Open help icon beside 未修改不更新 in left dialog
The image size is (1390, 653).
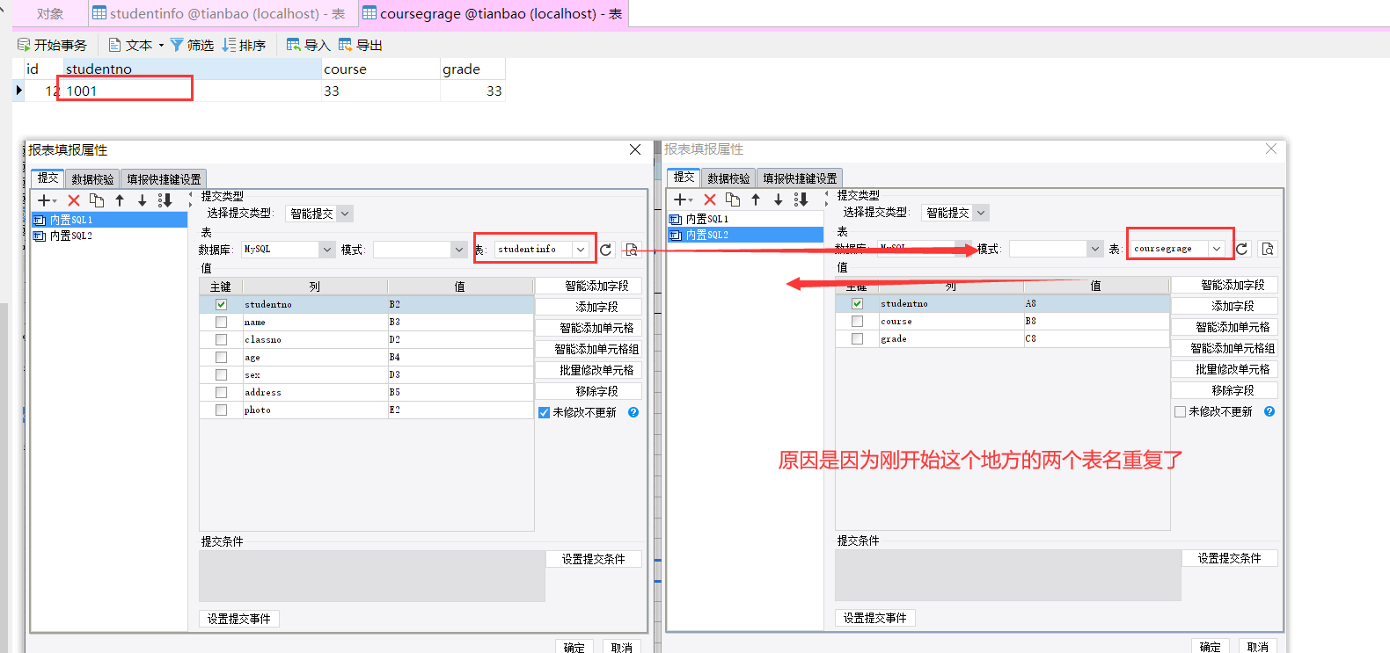[x=633, y=412]
